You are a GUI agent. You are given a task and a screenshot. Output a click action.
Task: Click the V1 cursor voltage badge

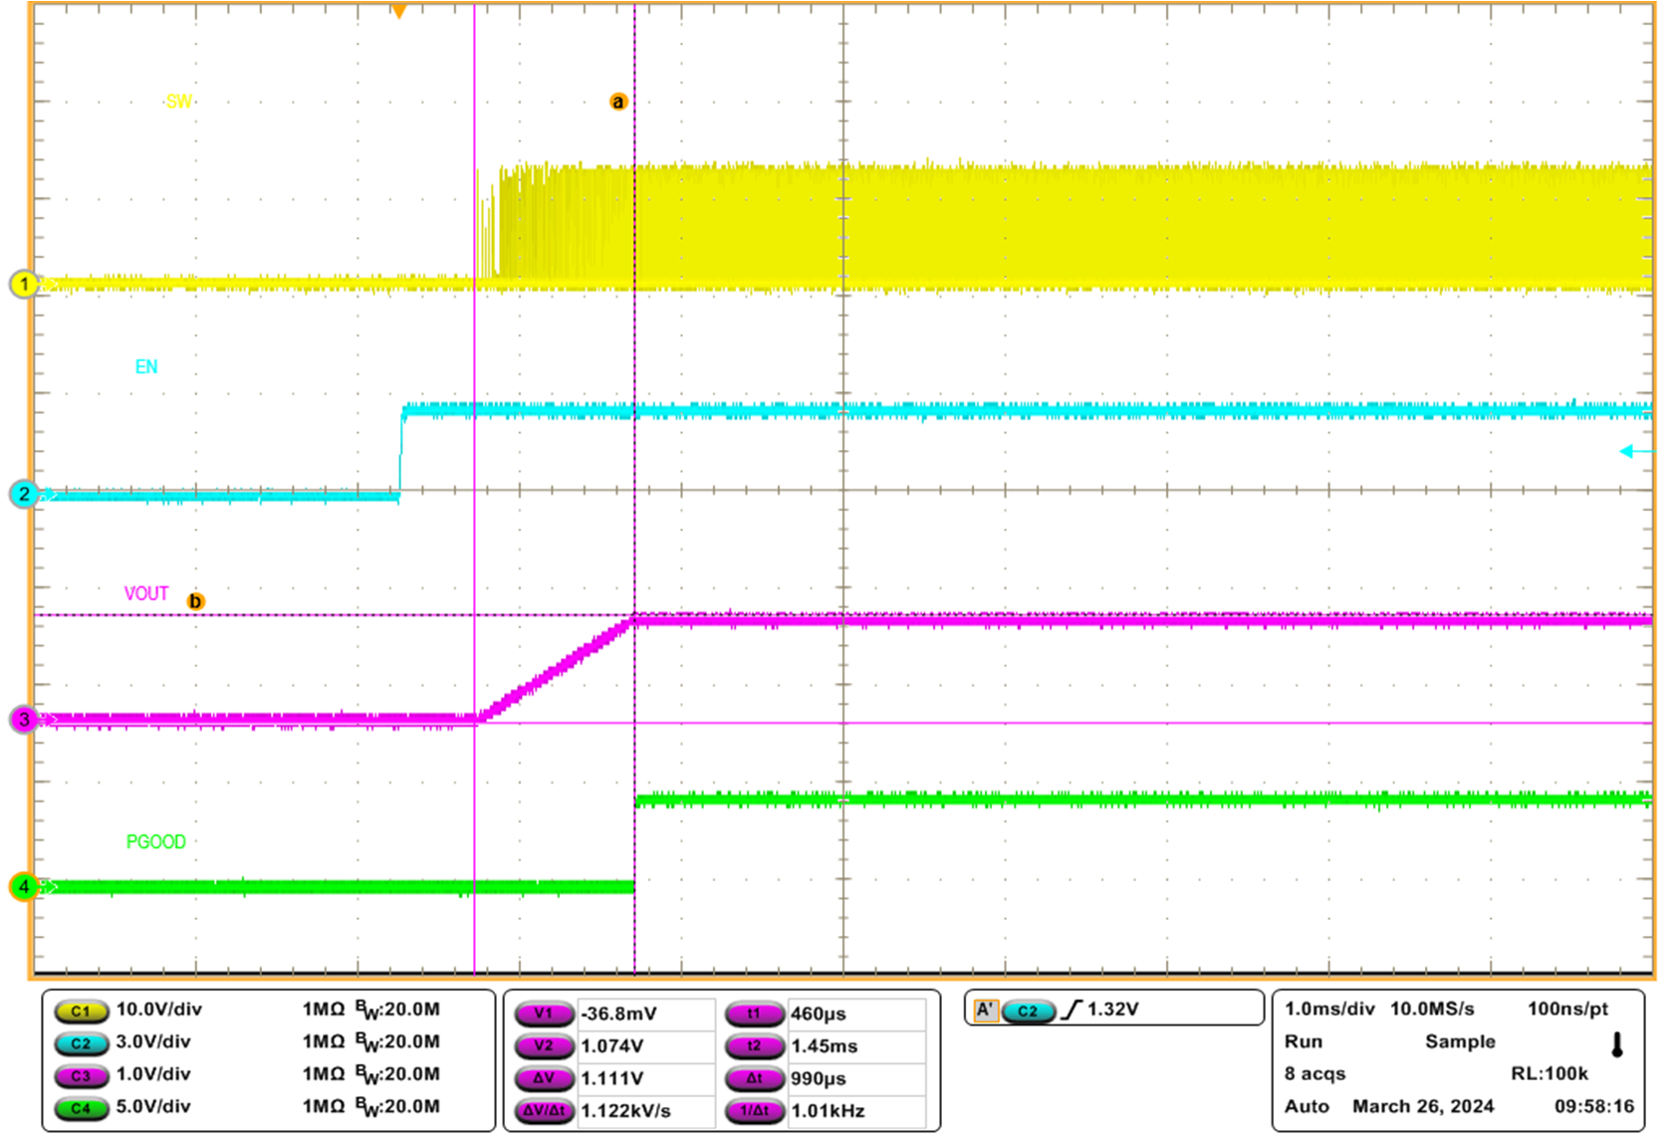(543, 1016)
